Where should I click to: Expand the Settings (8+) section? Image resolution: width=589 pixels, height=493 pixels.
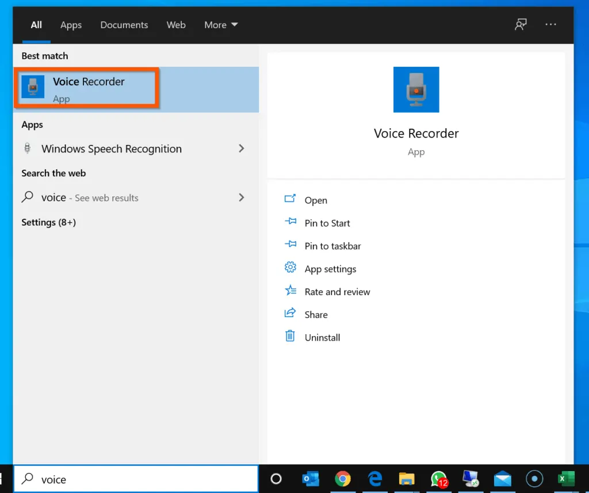click(48, 223)
